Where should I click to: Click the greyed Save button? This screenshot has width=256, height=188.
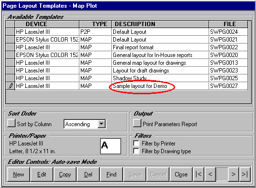pos(135,174)
